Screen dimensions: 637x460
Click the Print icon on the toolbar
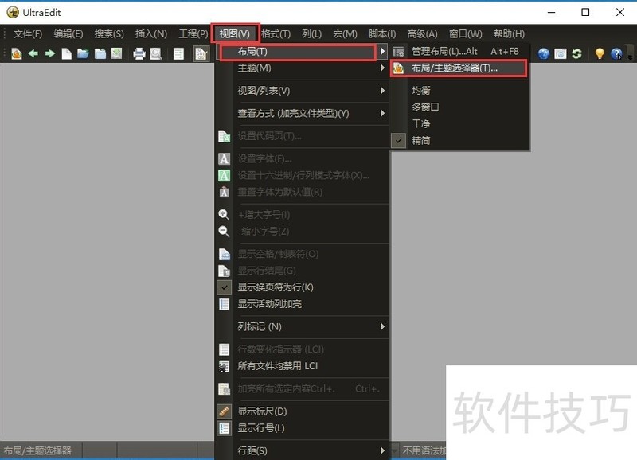(x=139, y=53)
